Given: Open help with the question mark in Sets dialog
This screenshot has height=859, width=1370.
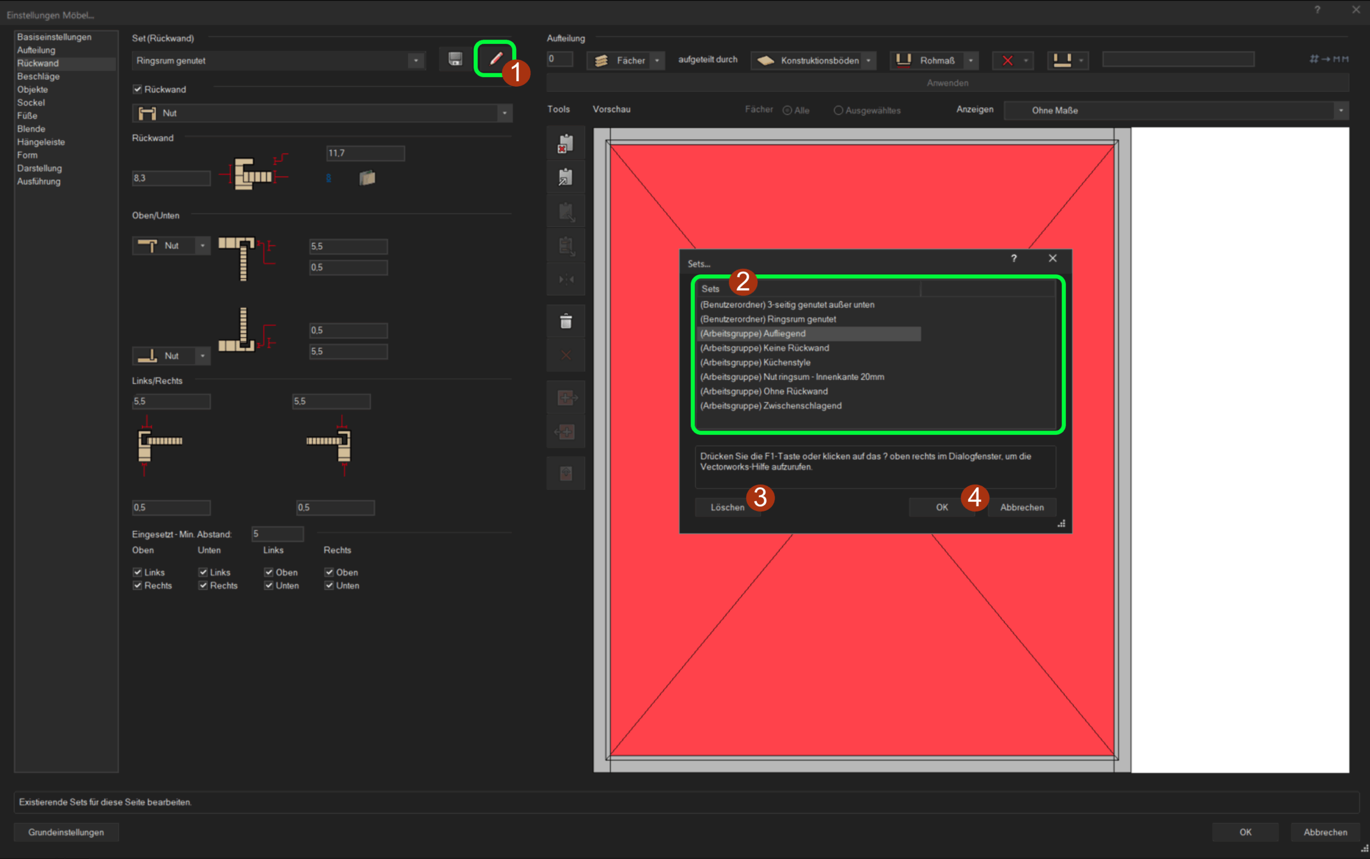Looking at the screenshot, I should 1014,258.
